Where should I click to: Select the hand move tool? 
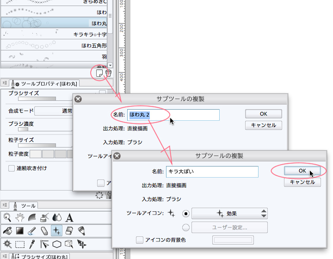click(20, 217)
